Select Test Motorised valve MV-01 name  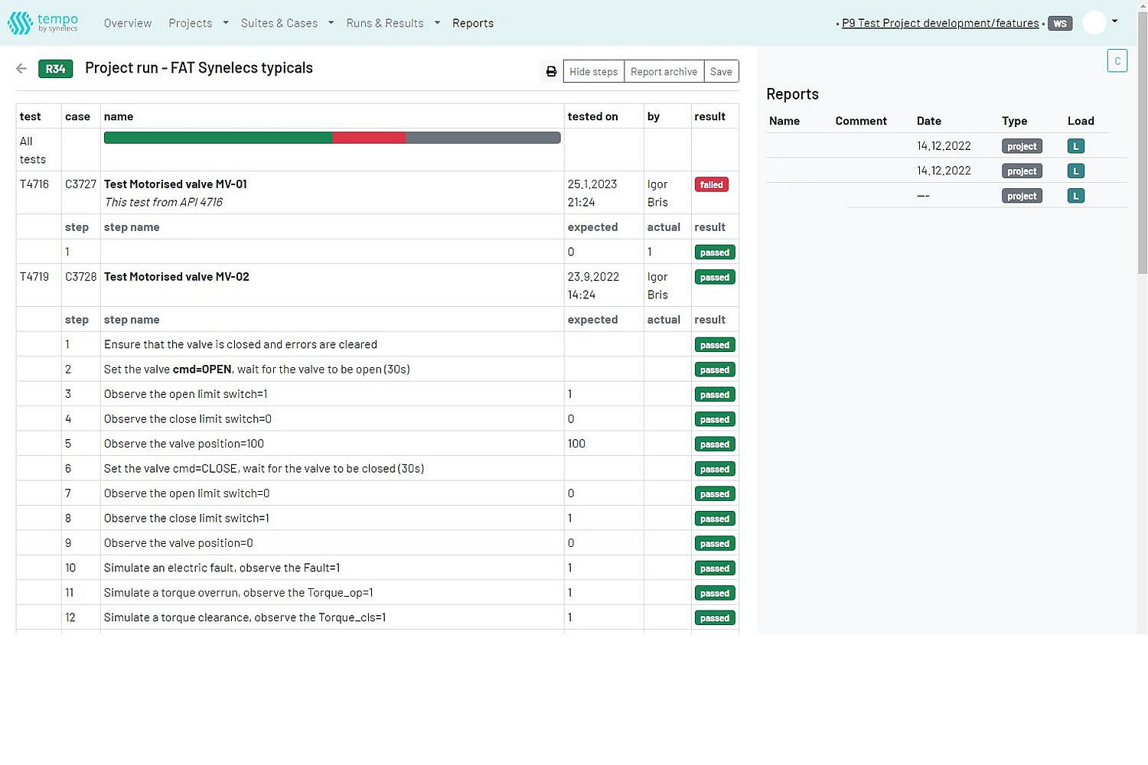pos(175,184)
